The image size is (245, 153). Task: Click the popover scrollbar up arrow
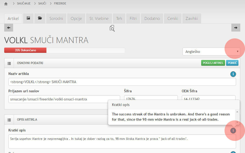[237, 112]
